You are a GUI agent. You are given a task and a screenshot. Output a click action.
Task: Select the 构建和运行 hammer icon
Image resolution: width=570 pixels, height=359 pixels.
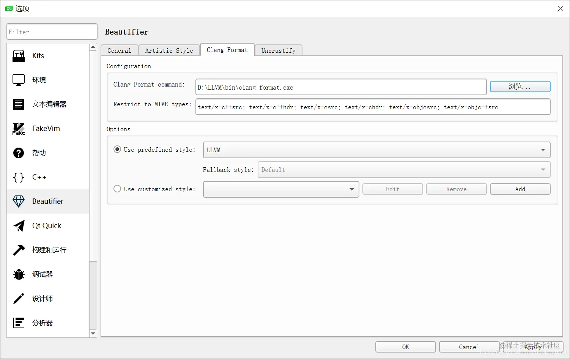[x=19, y=250]
